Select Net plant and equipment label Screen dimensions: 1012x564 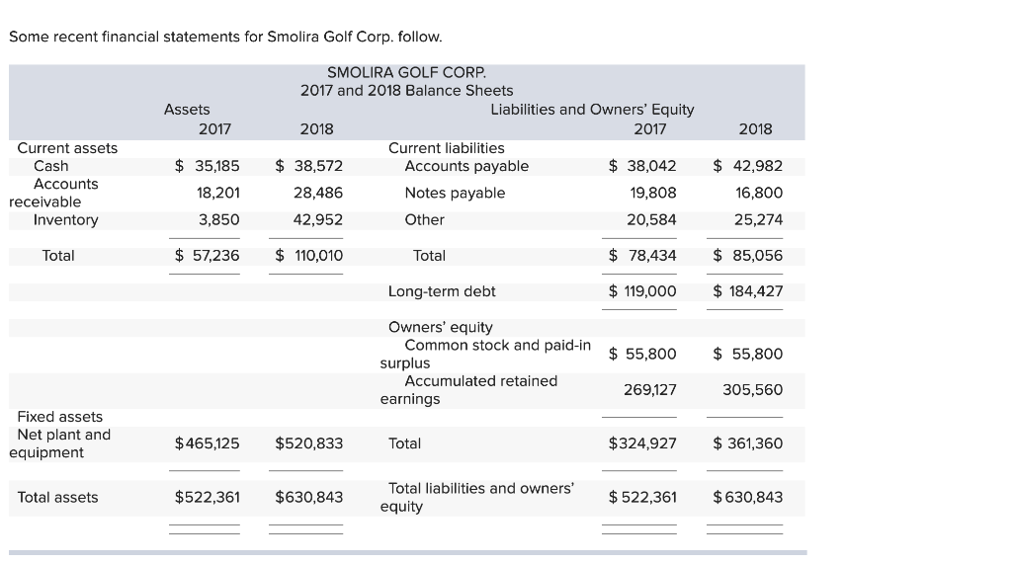click(x=60, y=443)
